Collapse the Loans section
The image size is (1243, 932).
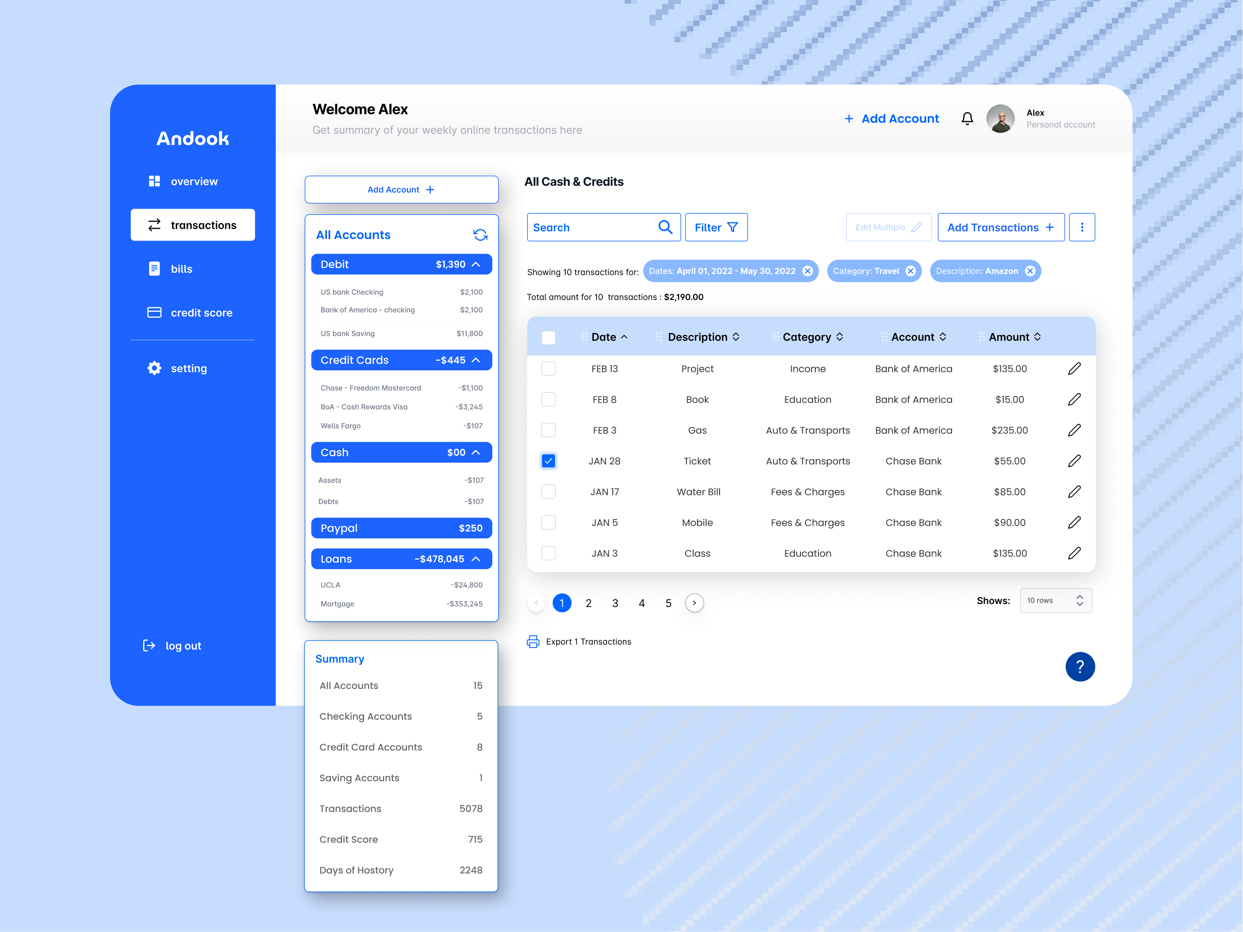click(476, 559)
